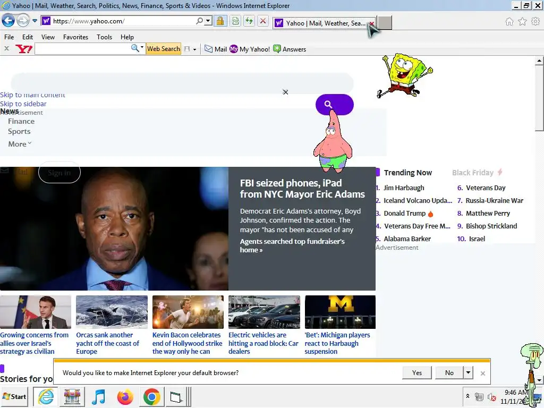
Task: Show hidden system tray icons
Action: pos(467,396)
